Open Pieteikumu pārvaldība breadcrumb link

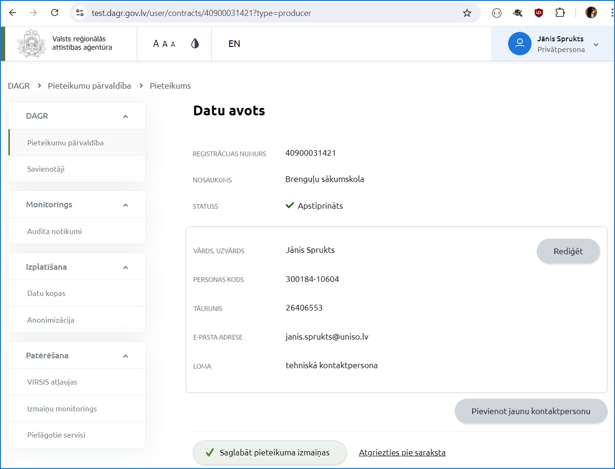(x=90, y=86)
